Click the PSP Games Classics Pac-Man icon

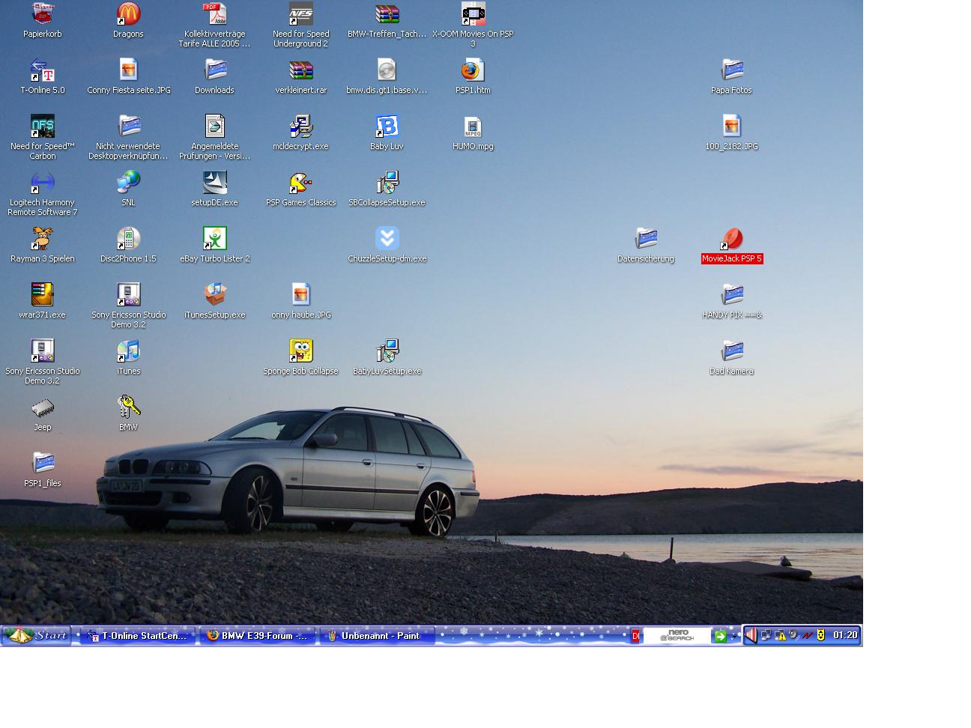click(x=300, y=183)
